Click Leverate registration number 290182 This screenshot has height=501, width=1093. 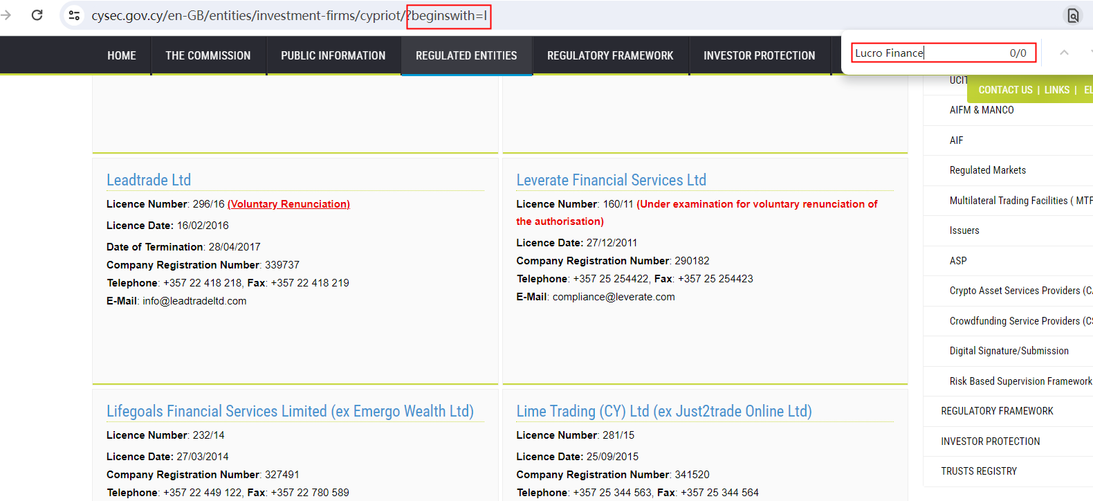(x=692, y=261)
